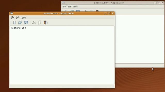Viewport: 165px width, 92px height.
Task: Click the back window title bar text
Action: [x=109, y=3]
